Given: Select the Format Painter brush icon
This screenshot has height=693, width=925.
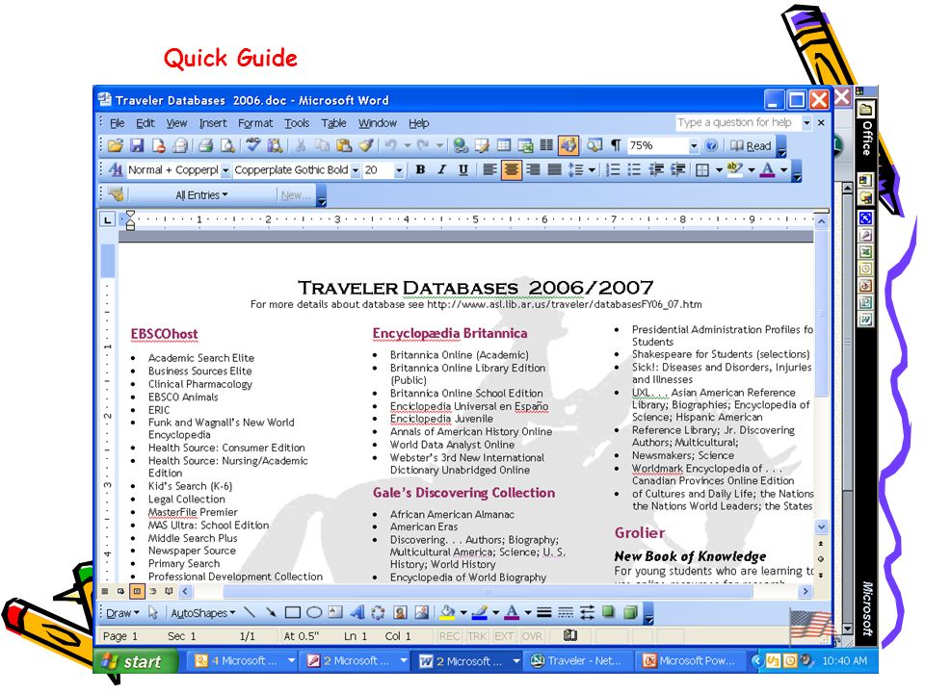Looking at the screenshot, I should tap(366, 145).
